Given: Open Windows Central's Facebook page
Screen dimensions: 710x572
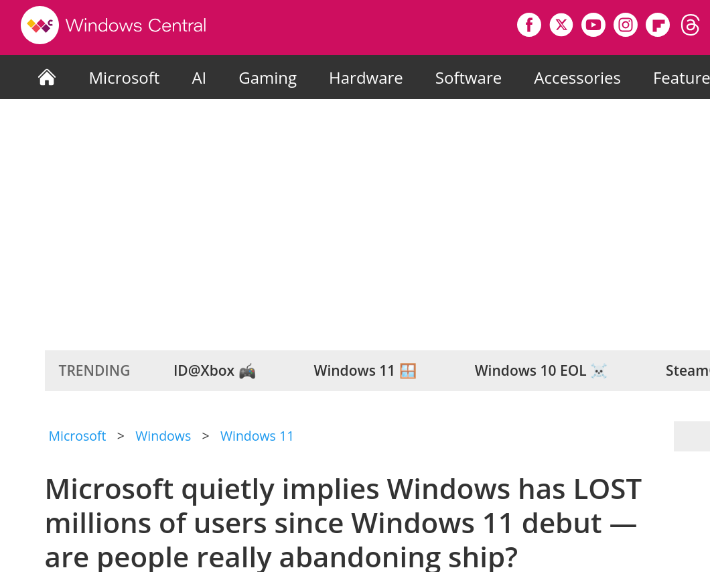Looking at the screenshot, I should pos(528,24).
